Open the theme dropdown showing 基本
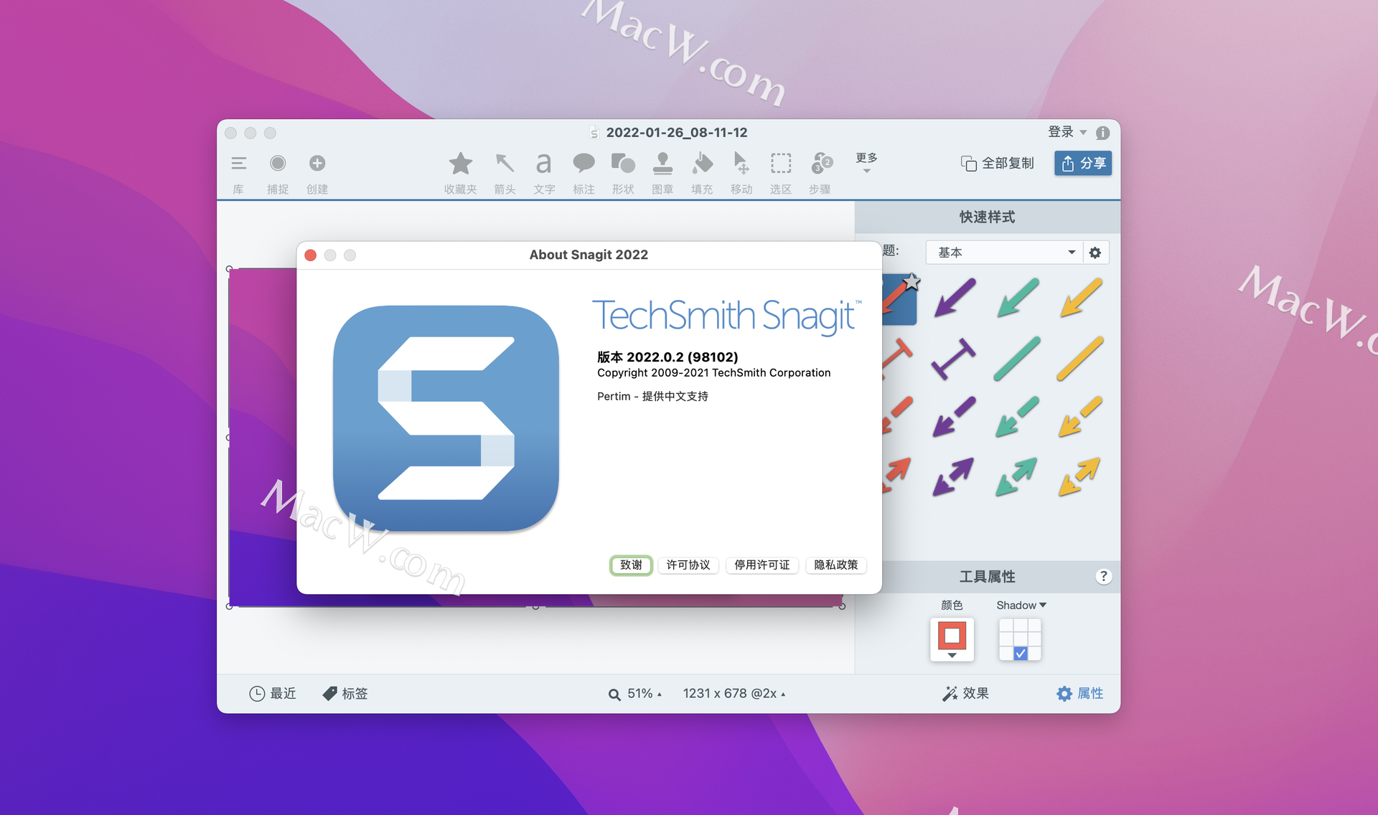The height and width of the screenshot is (815, 1378). click(1004, 253)
